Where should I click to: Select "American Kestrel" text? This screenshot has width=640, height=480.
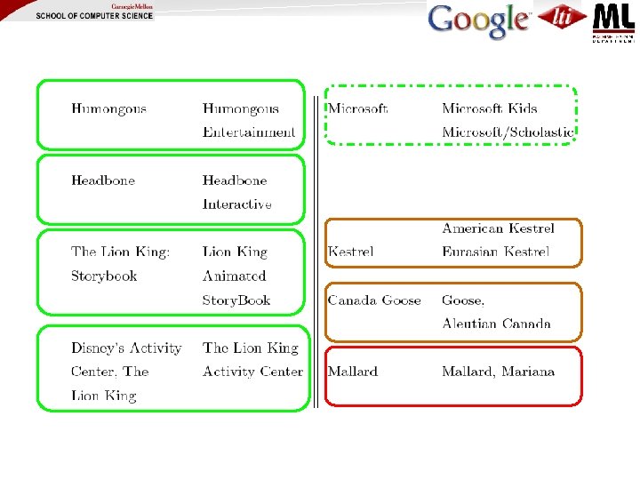[x=498, y=228]
